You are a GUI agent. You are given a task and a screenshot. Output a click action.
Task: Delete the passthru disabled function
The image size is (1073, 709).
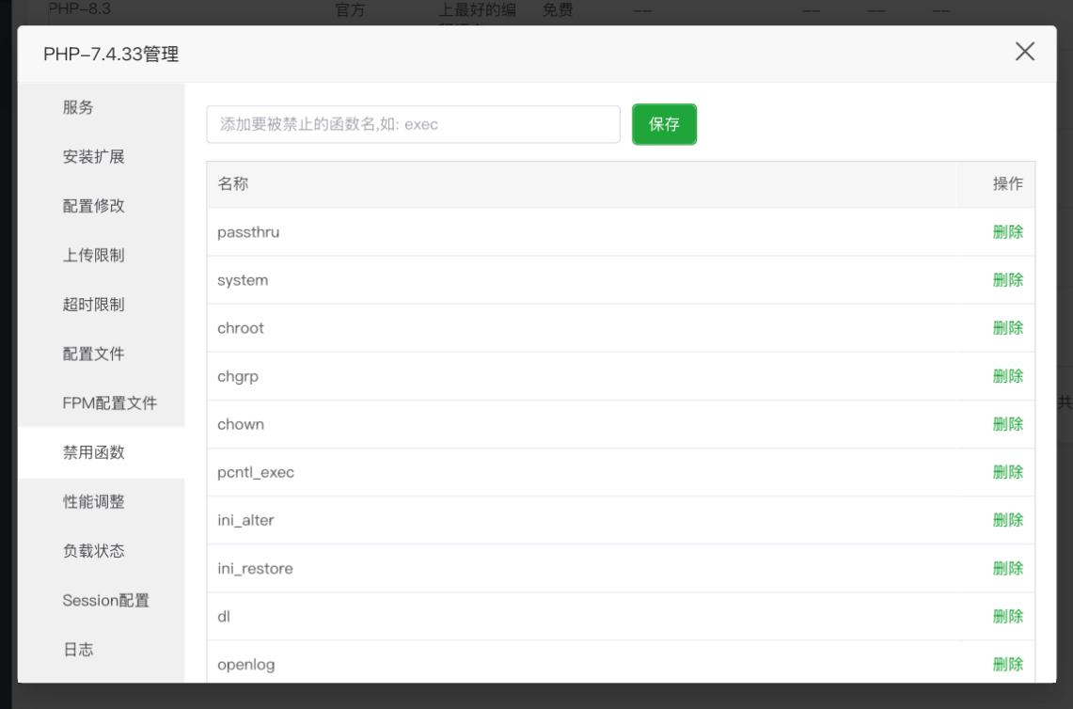pos(1009,231)
